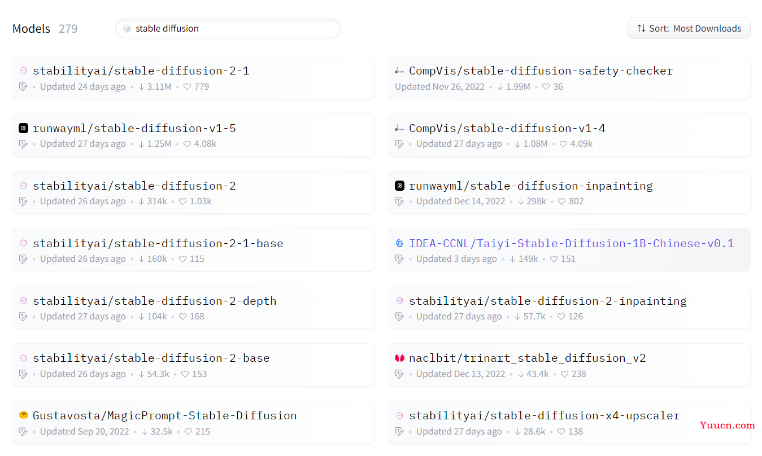The height and width of the screenshot is (456, 762).
Task: Click CompVis avatar beside stable-diffusion-v1-4
Action: pyautogui.click(x=399, y=128)
